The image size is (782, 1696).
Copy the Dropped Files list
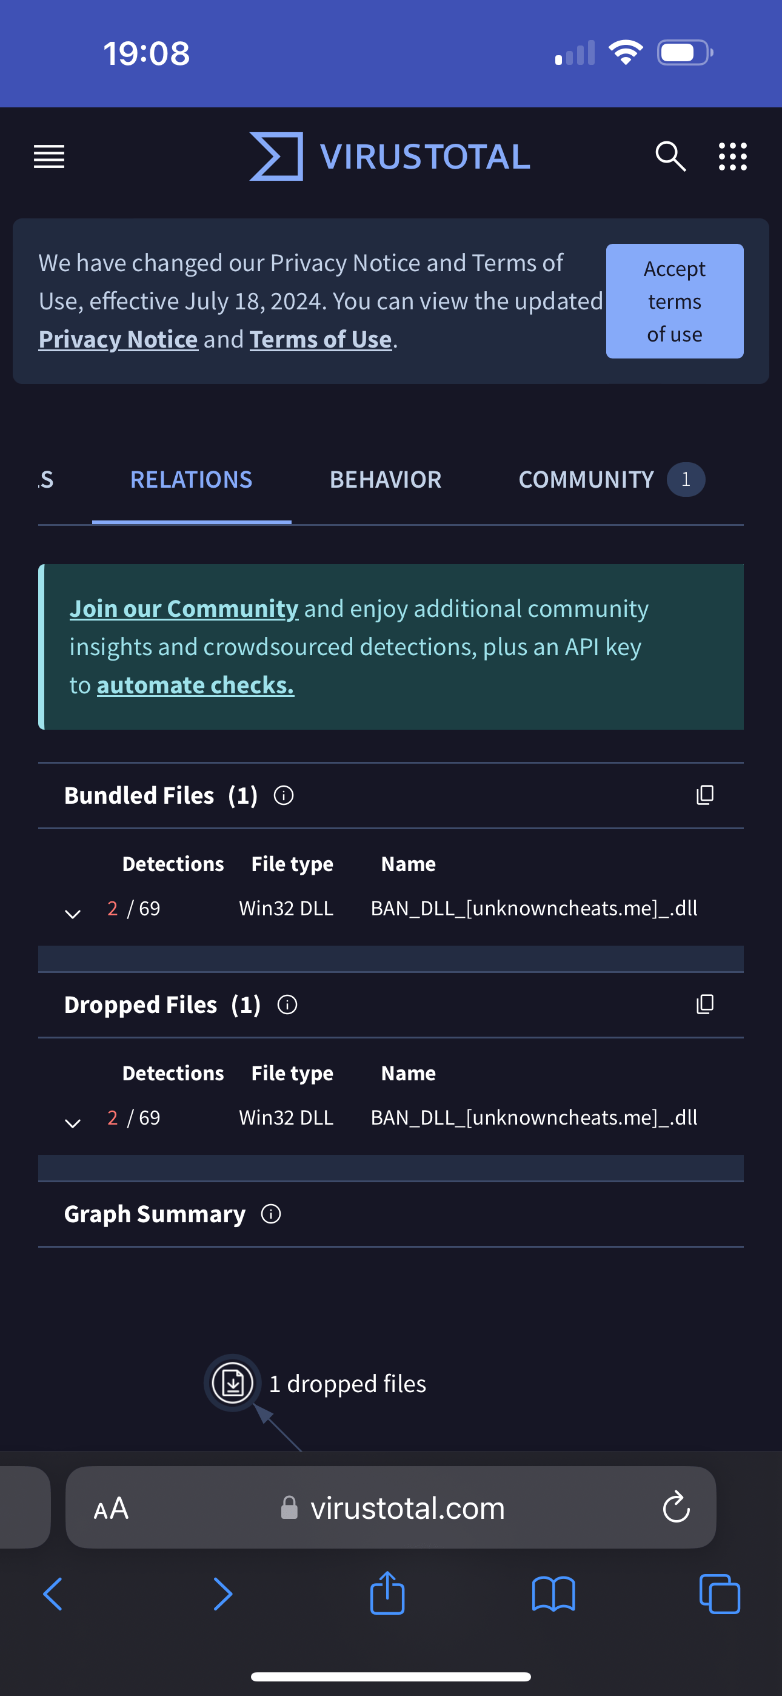705,1004
